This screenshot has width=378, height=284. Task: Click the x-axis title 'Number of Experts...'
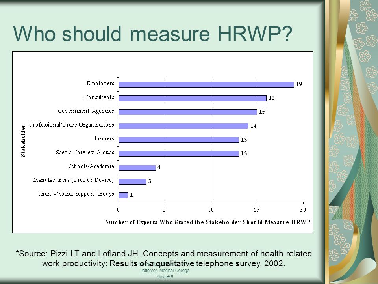(x=208, y=222)
